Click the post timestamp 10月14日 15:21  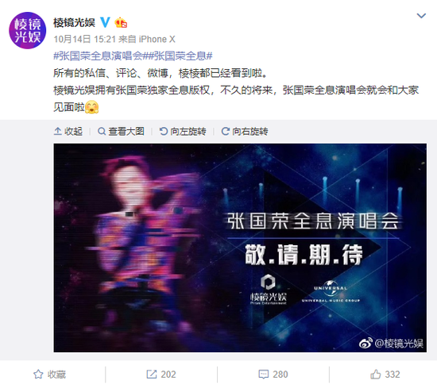tap(84, 39)
